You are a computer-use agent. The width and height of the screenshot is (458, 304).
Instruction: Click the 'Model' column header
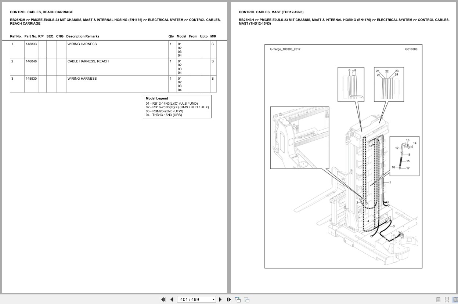point(181,36)
